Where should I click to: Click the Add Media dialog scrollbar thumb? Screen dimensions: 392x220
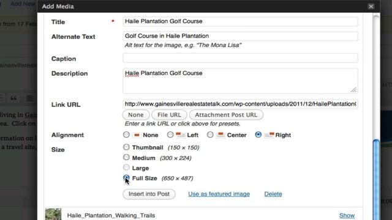click(x=376, y=180)
